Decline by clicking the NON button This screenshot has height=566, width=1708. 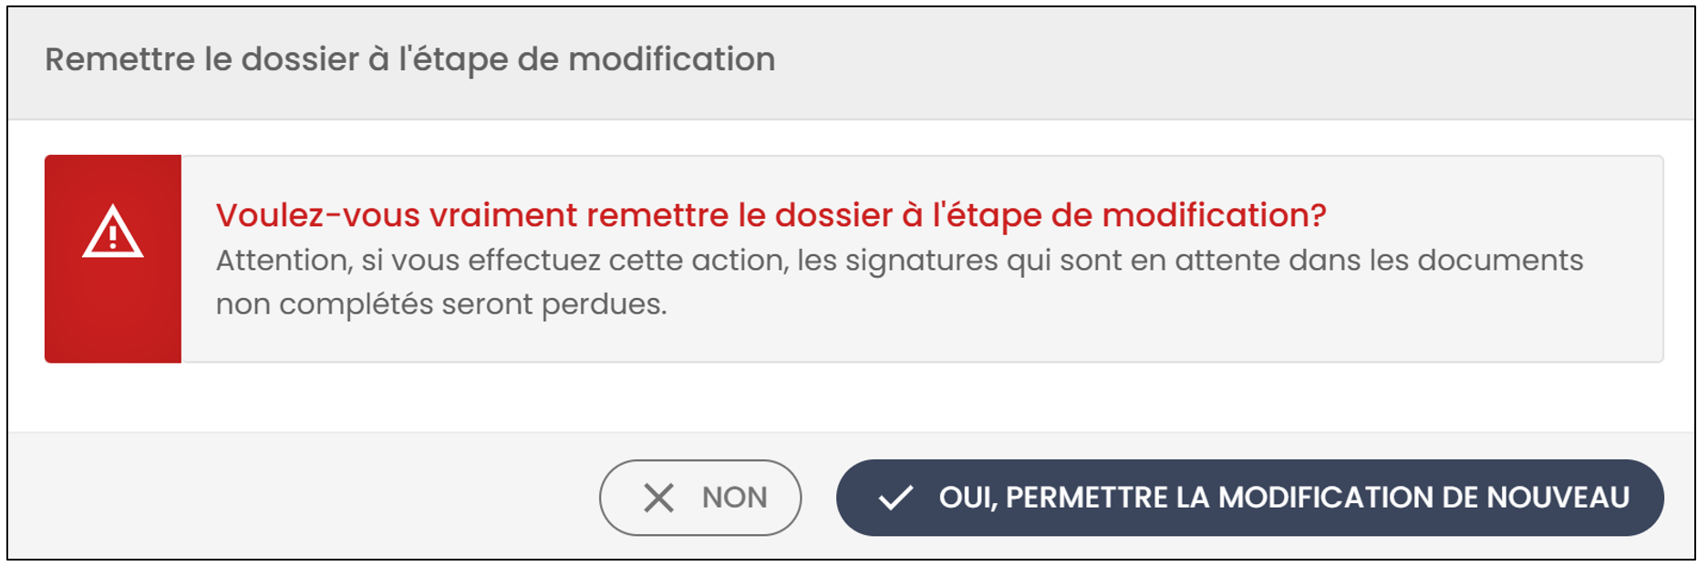point(700,498)
